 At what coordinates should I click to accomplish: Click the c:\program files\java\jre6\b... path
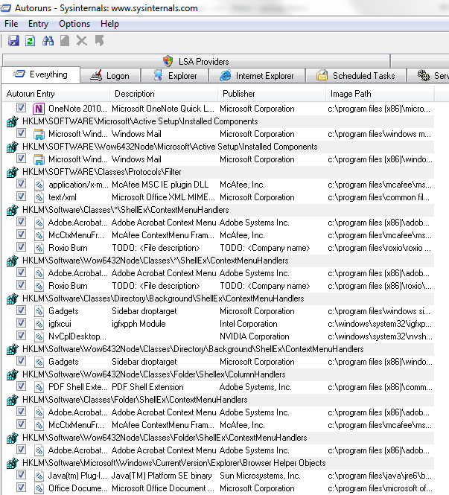coord(380,476)
